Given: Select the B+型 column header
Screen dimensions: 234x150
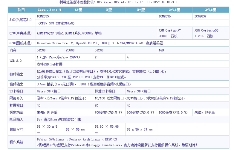Looking at the screenshot, I should click(x=141, y=10).
